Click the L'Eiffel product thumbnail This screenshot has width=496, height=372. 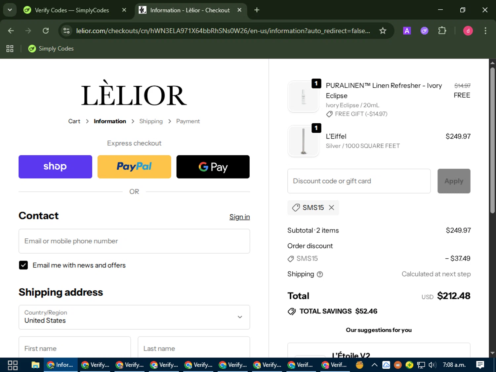coord(303,141)
